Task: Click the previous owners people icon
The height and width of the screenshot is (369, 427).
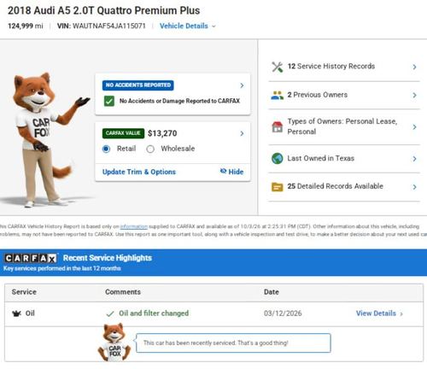Action: point(277,95)
